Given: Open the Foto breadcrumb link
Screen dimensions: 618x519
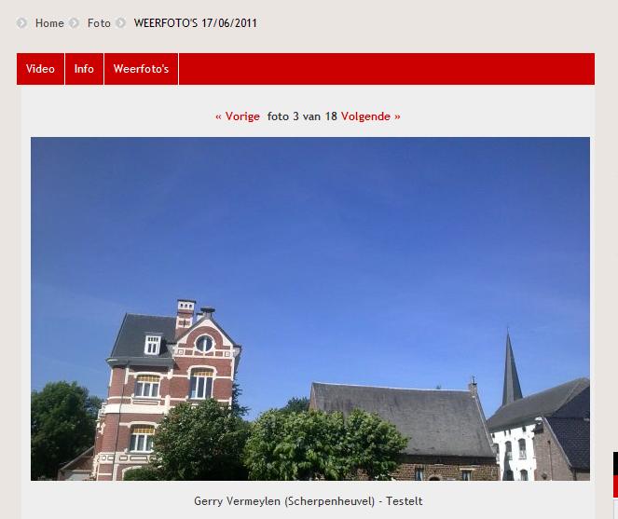Looking at the screenshot, I should click(x=99, y=23).
